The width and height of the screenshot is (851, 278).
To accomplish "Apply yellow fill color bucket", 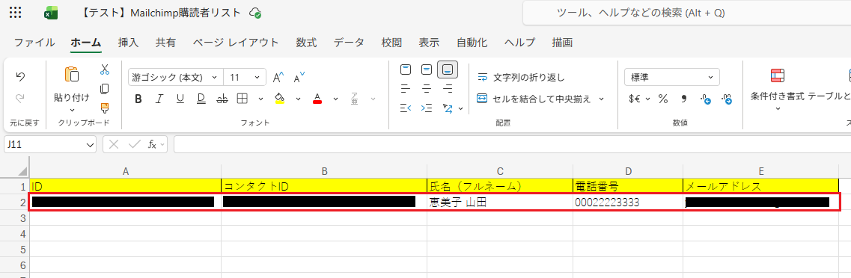I will coord(280,99).
